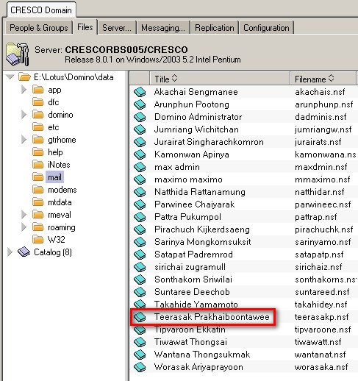Select the modems folder in the tree
This screenshot has width=358, height=381.
[62, 190]
